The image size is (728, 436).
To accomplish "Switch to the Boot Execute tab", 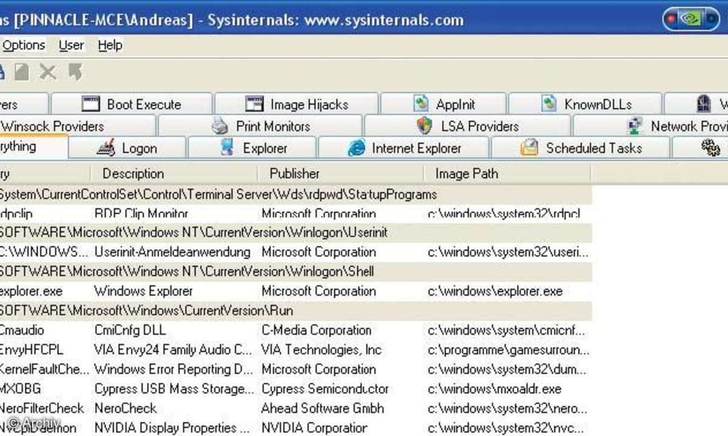I will point(132,104).
